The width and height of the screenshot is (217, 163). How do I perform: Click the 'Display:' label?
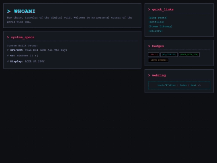(x=17, y=62)
